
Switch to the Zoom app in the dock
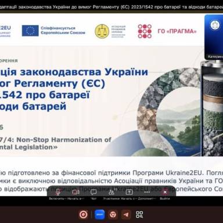coord(99,214)
